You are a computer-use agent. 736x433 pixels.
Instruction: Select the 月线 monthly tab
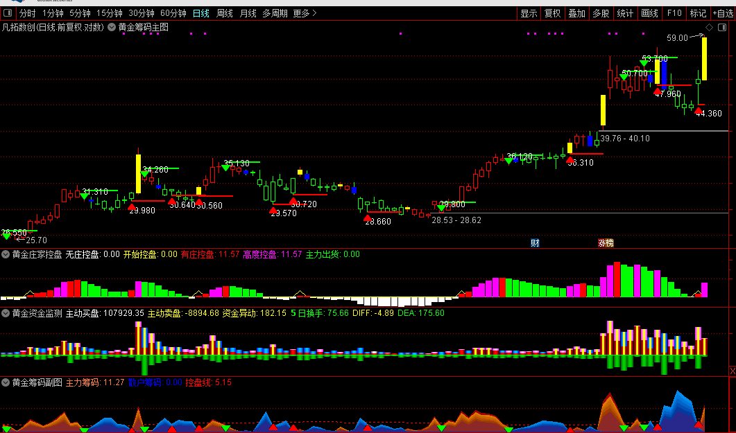click(x=248, y=13)
